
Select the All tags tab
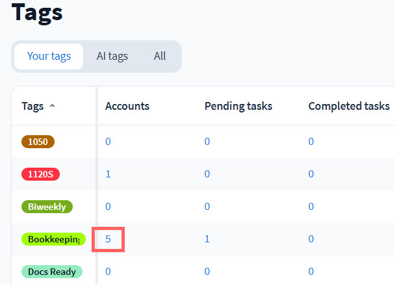pyautogui.click(x=160, y=57)
